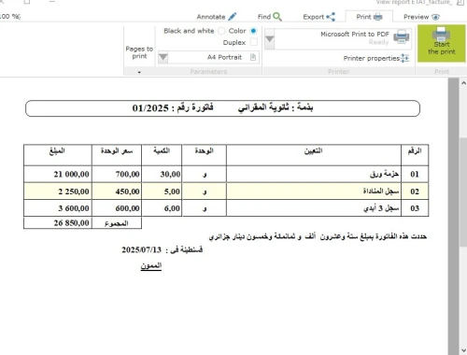This screenshot has height=355, width=467.
Task: Click the total 26 850,00
Action: (71, 223)
